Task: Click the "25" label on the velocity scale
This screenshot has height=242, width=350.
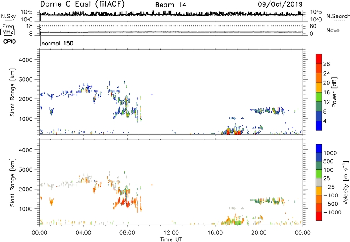Action: pyautogui.click(x=326, y=179)
